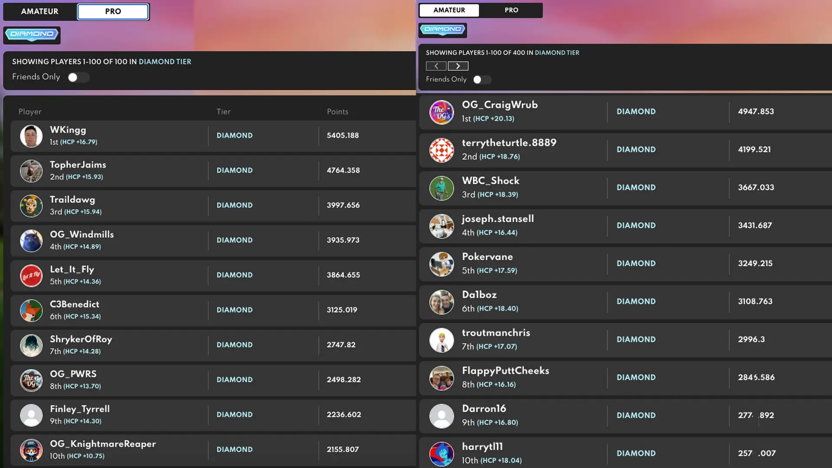Enable Friends Only in the Amateur leaderboard

(x=481, y=80)
